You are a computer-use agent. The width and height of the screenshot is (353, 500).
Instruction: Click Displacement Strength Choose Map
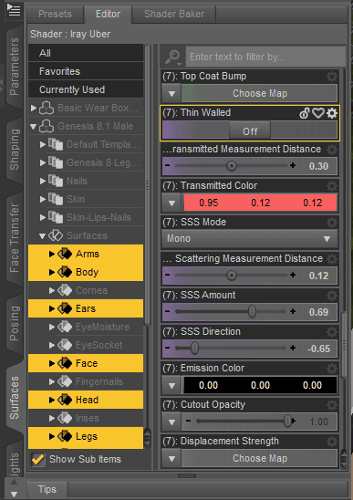[x=260, y=459]
